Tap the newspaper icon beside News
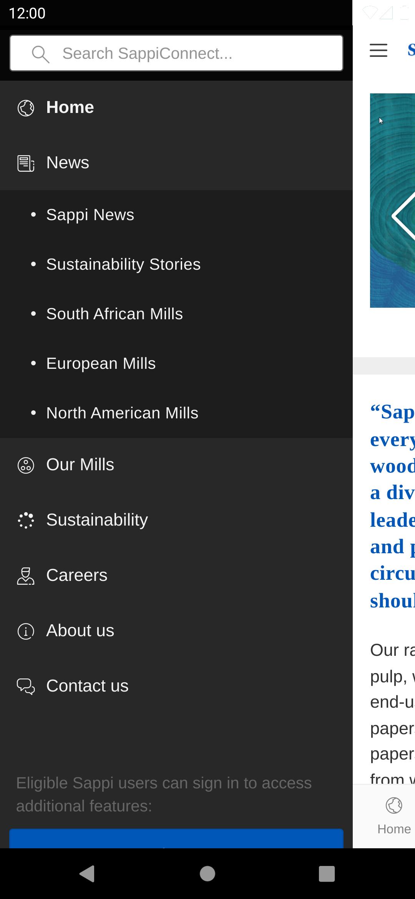Screen dimensions: 415x899 click(26, 163)
